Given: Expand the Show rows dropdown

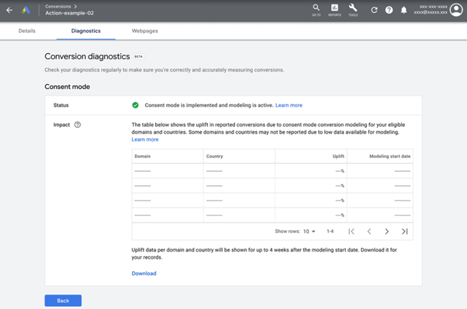Looking at the screenshot, I should (310, 231).
